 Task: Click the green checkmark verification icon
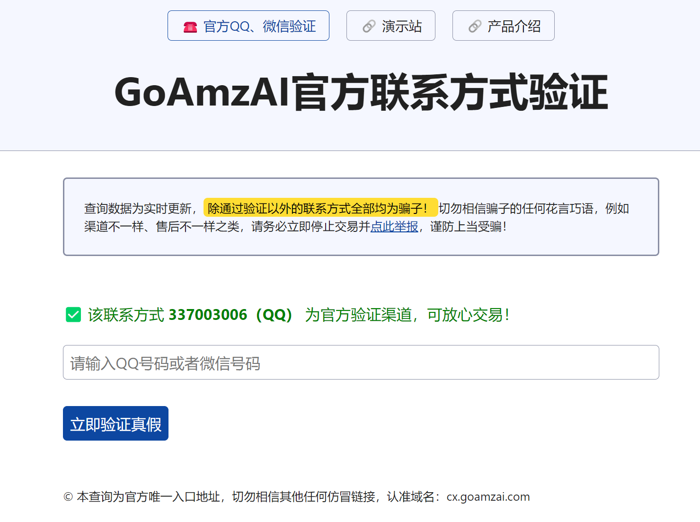pos(73,315)
